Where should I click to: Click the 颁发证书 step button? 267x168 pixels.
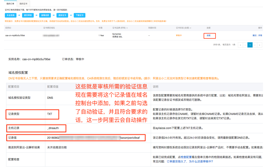coord(62,15)
